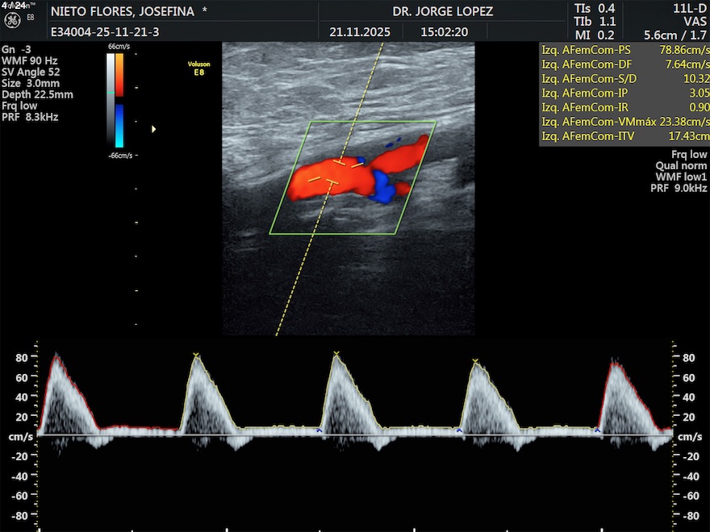Select the AFemCom-IR resistance index row

tap(624, 107)
